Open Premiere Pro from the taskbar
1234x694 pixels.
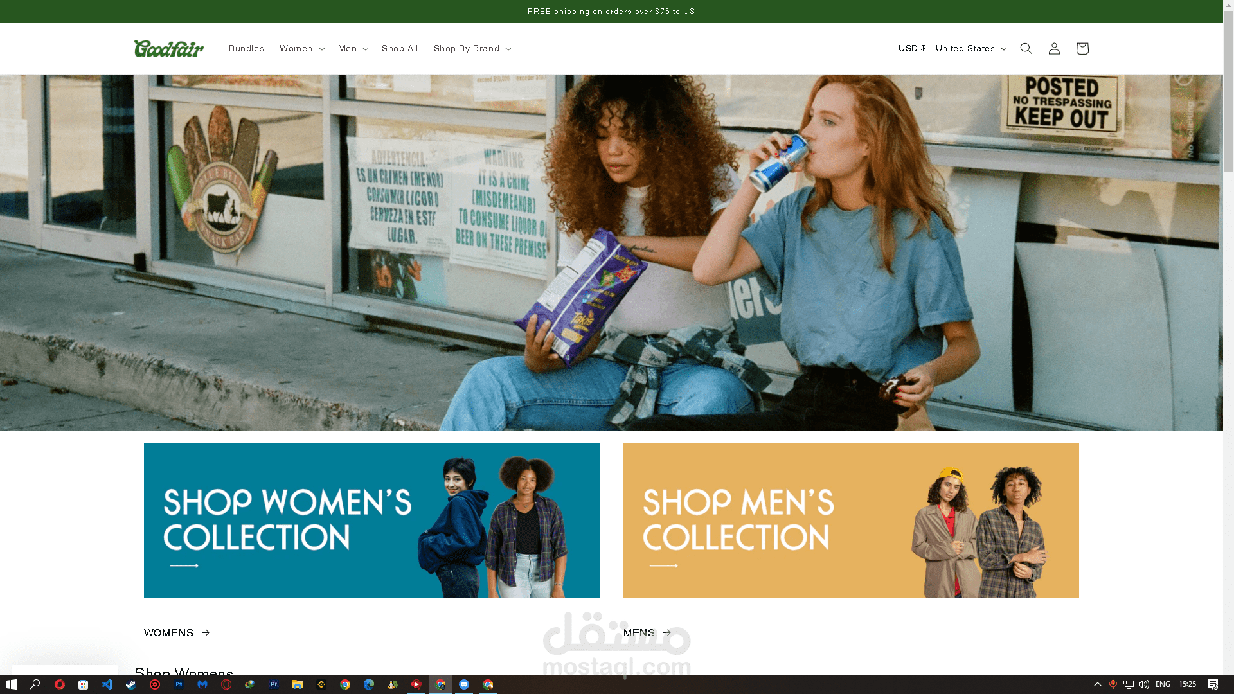(x=274, y=684)
